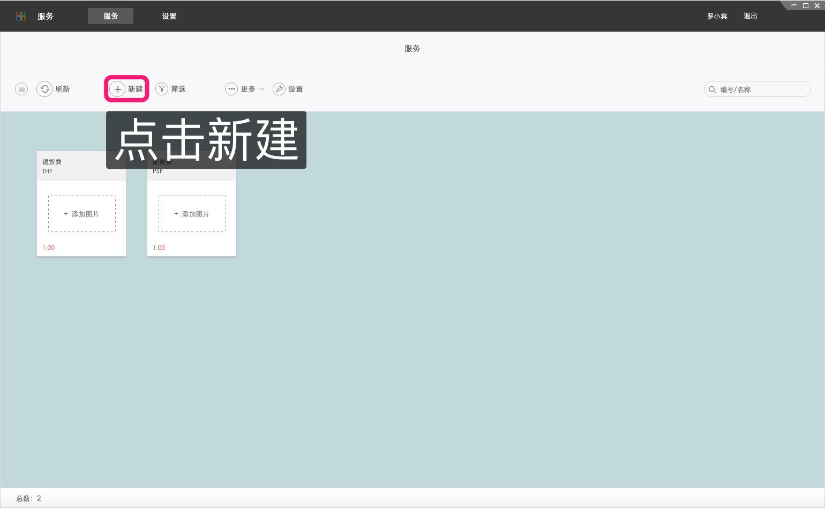Open the wrench settings icon in toolbar
This screenshot has height=508, width=825.
(x=279, y=89)
